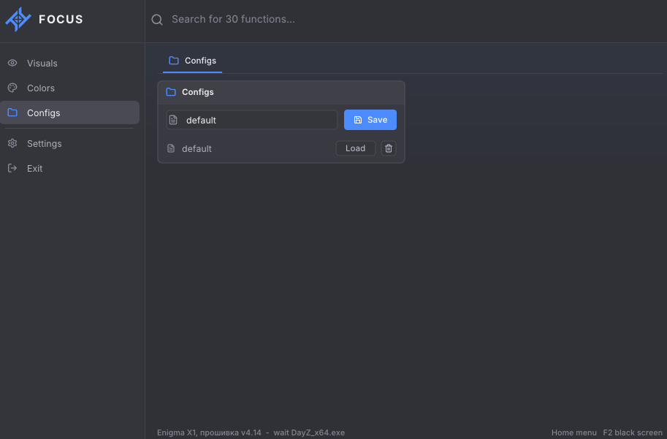Open Colors via the palette icon
This screenshot has width=667, height=439.
click(12, 88)
